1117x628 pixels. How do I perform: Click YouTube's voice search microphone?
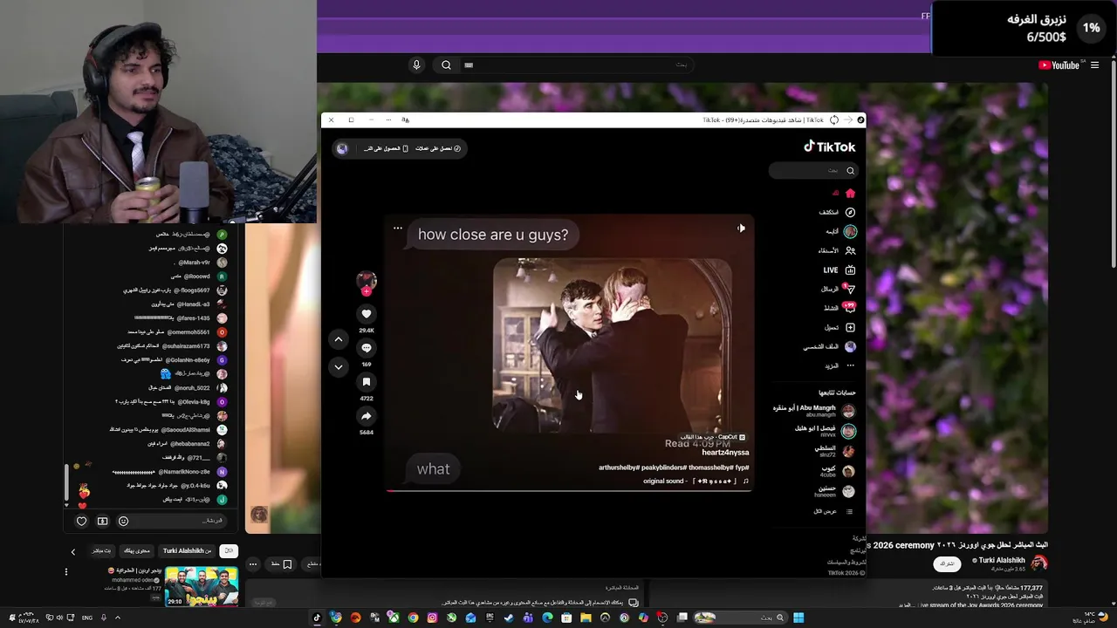pos(416,65)
